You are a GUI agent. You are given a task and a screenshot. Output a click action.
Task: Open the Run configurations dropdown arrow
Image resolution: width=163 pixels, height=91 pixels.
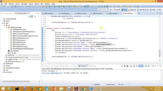[x=61, y=7]
